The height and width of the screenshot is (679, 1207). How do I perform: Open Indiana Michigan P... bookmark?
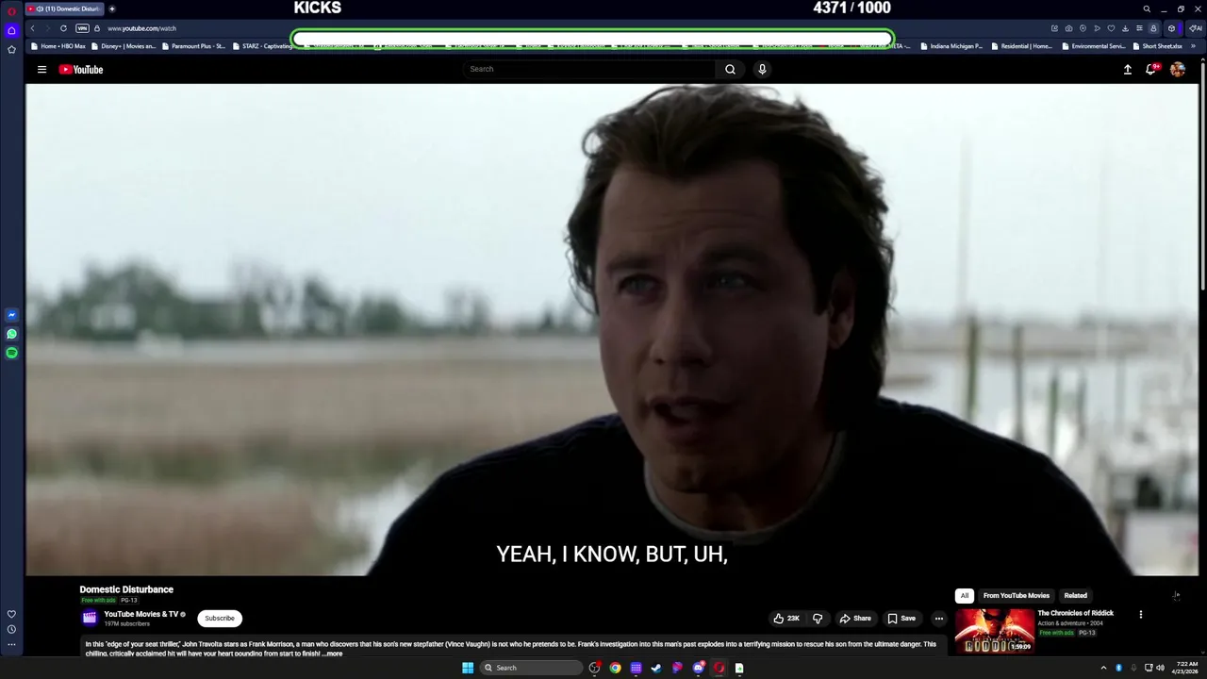point(951,45)
